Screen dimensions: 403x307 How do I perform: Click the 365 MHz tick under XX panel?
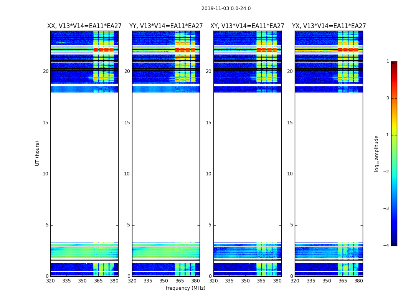pos(98,281)
